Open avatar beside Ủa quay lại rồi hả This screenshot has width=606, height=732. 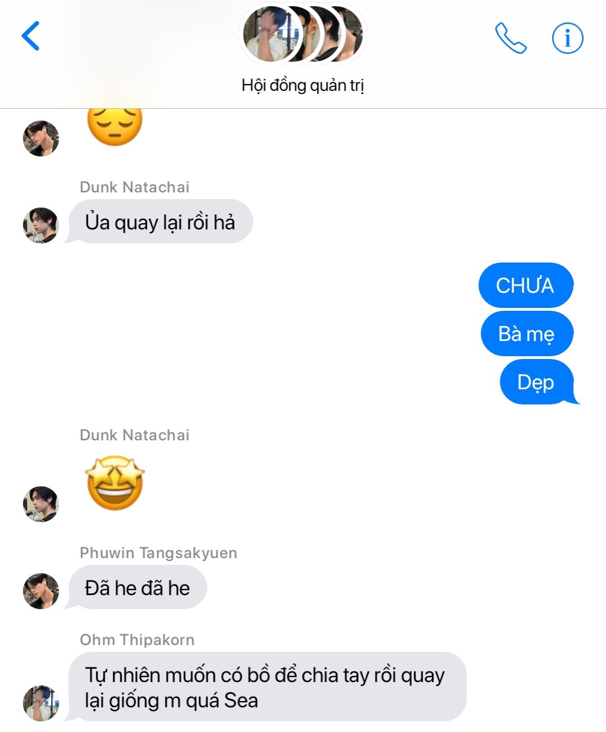[41, 225]
